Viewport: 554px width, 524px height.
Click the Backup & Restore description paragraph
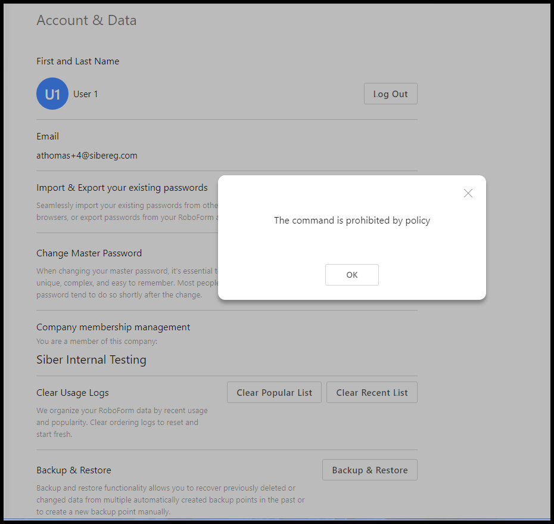point(170,500)
